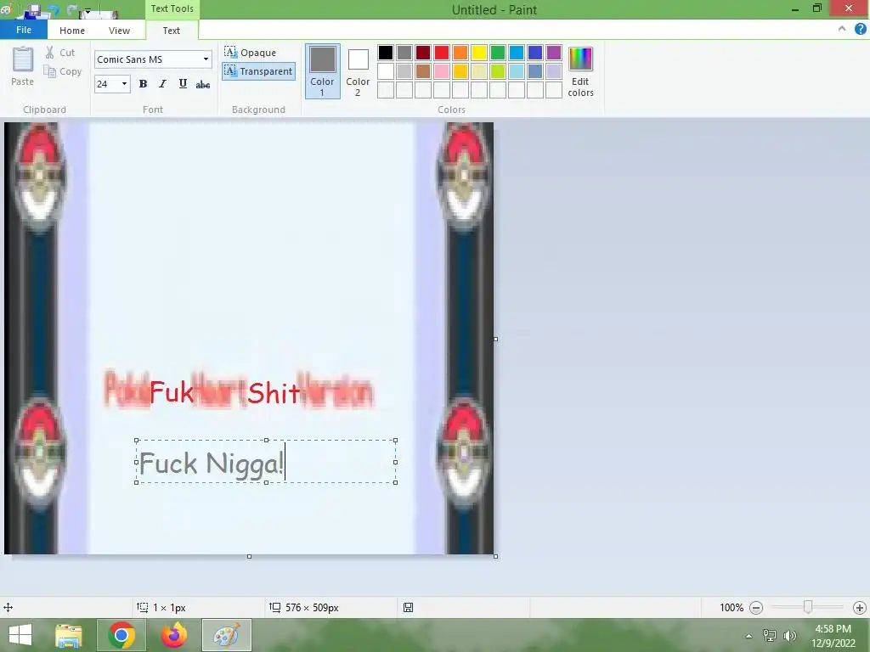This screenshot has width=870, height=652.
Task: Pick the white swatch in second row
Action: (386, 71)
